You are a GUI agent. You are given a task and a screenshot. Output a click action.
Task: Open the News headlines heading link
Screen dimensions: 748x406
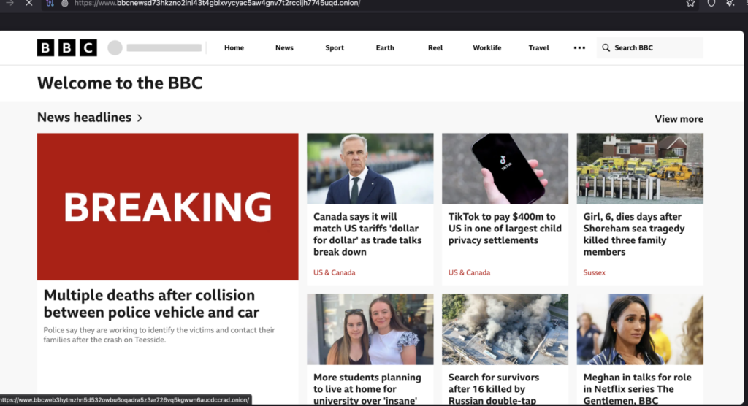(85, 118)
